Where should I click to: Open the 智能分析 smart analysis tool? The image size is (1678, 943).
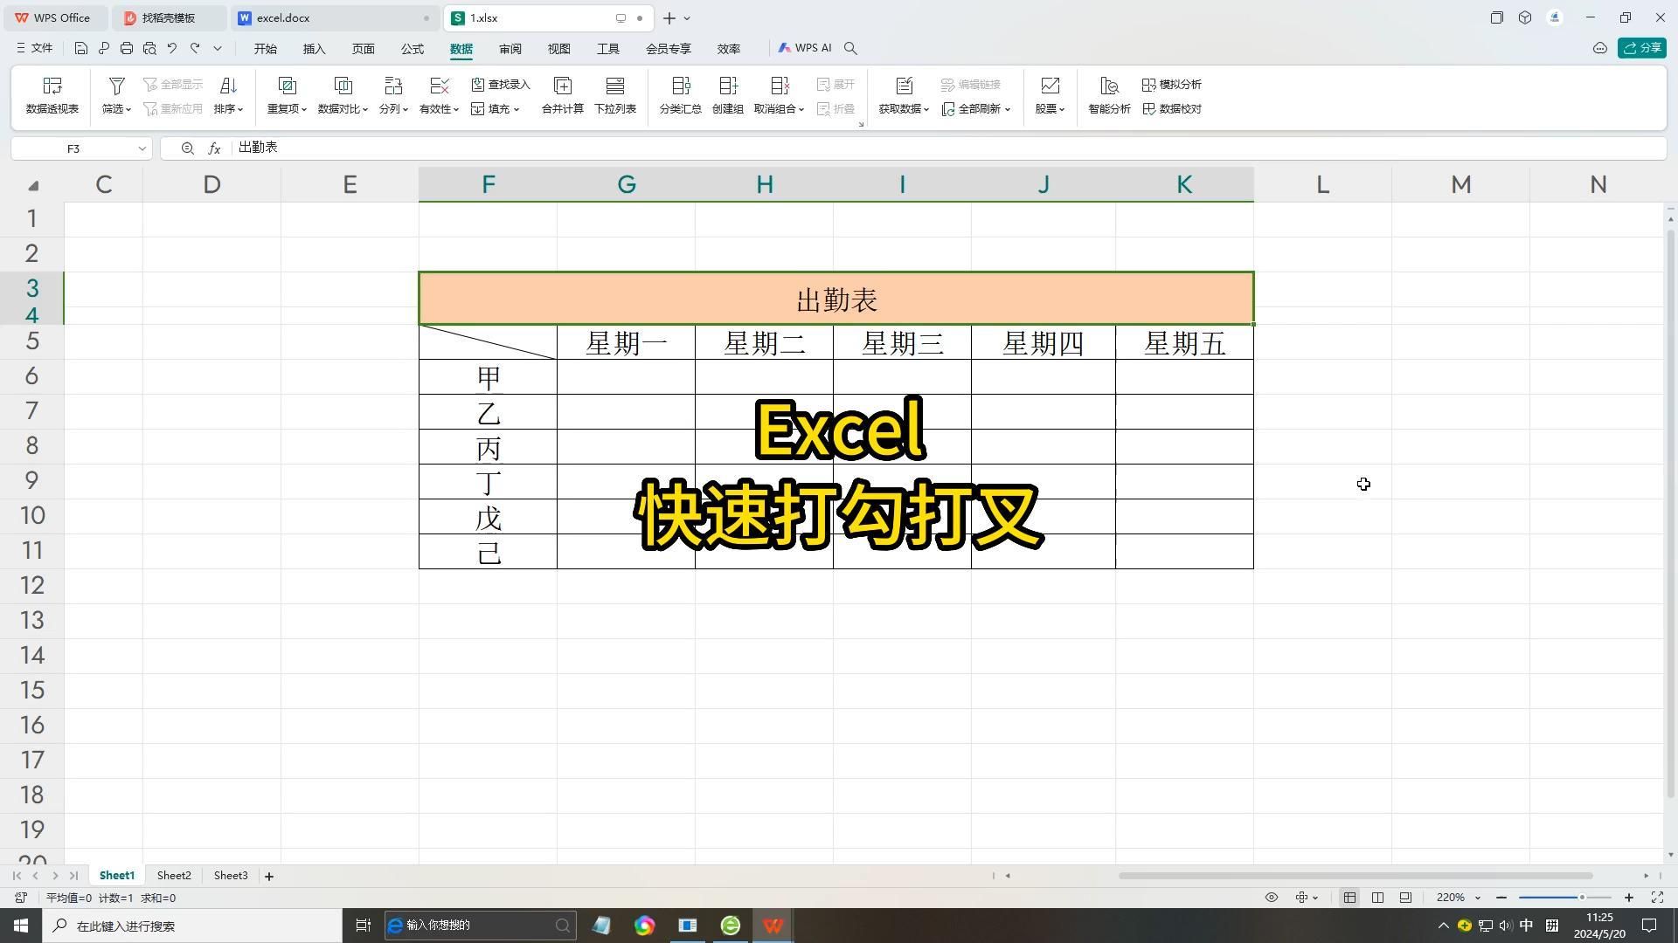point(1109,95)
